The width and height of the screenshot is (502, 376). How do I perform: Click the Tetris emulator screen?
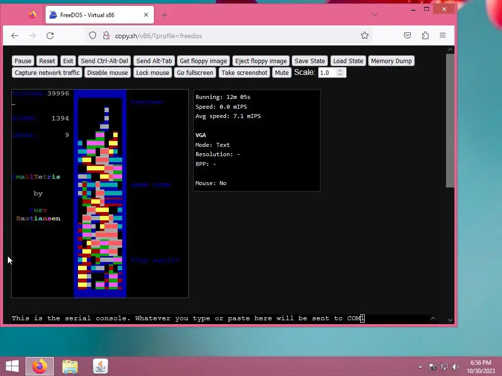100,193
